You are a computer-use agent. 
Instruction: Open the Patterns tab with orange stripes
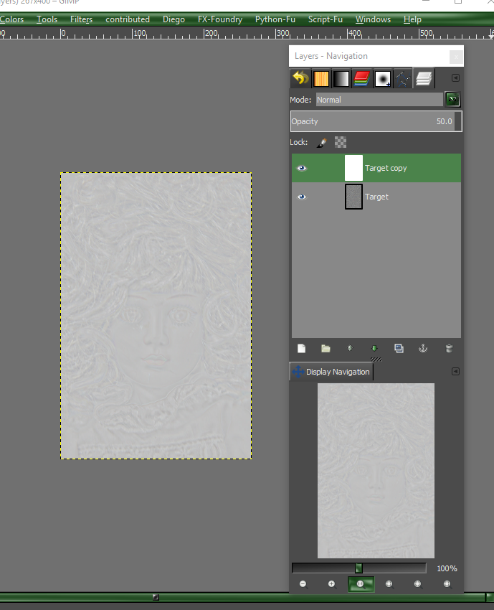tap(321, 79)
